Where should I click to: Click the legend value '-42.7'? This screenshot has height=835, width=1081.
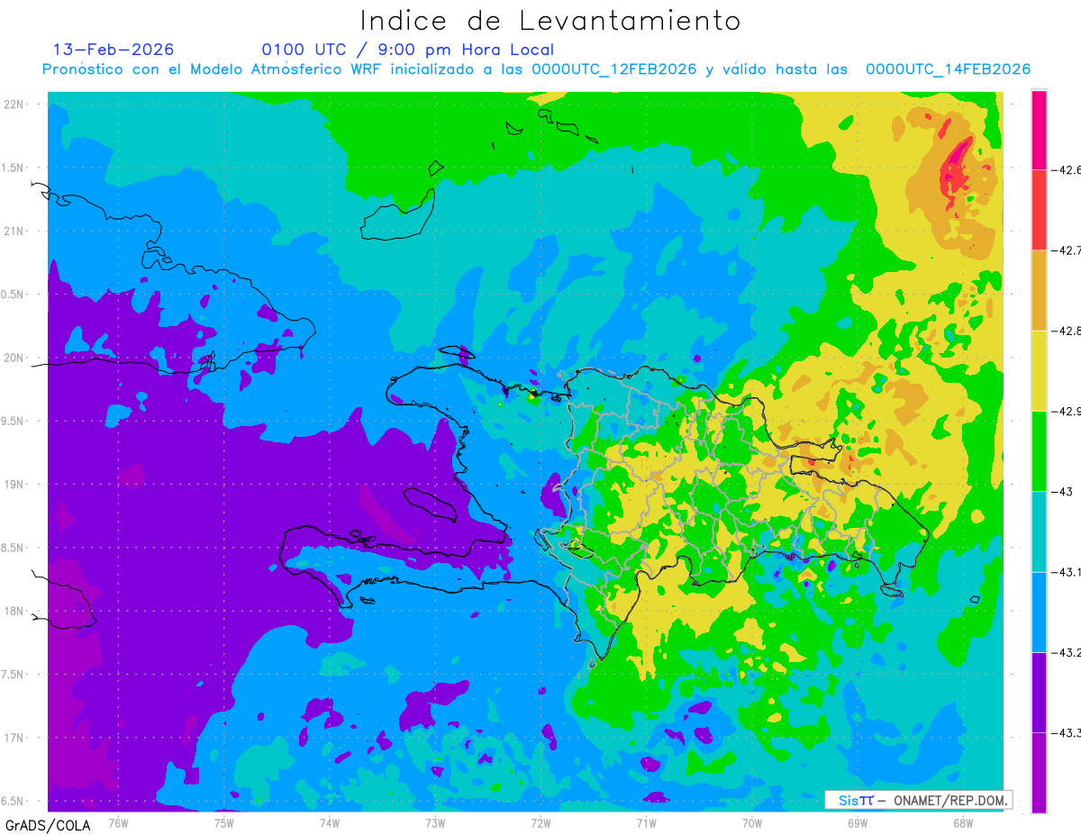(1067, 250)
